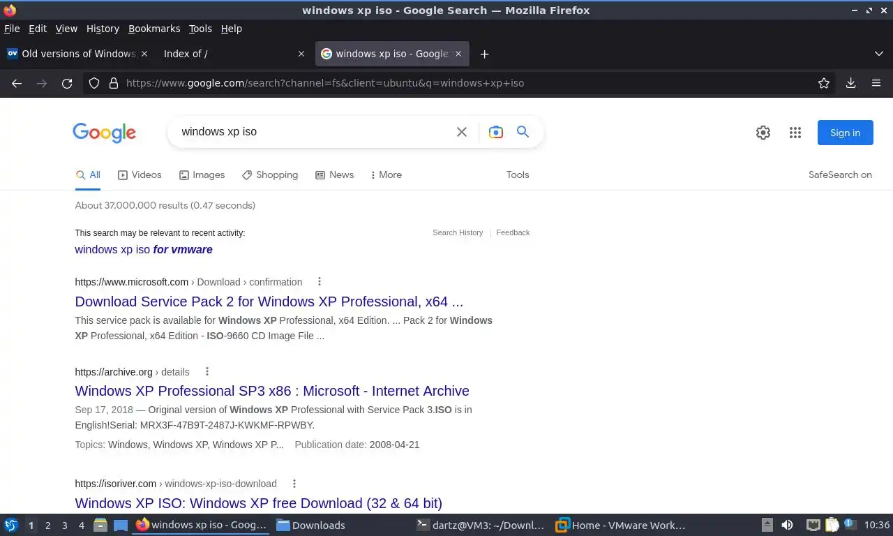Open the Google apps grid
This screenshot has height=536, width=893.
coord(795,133)
